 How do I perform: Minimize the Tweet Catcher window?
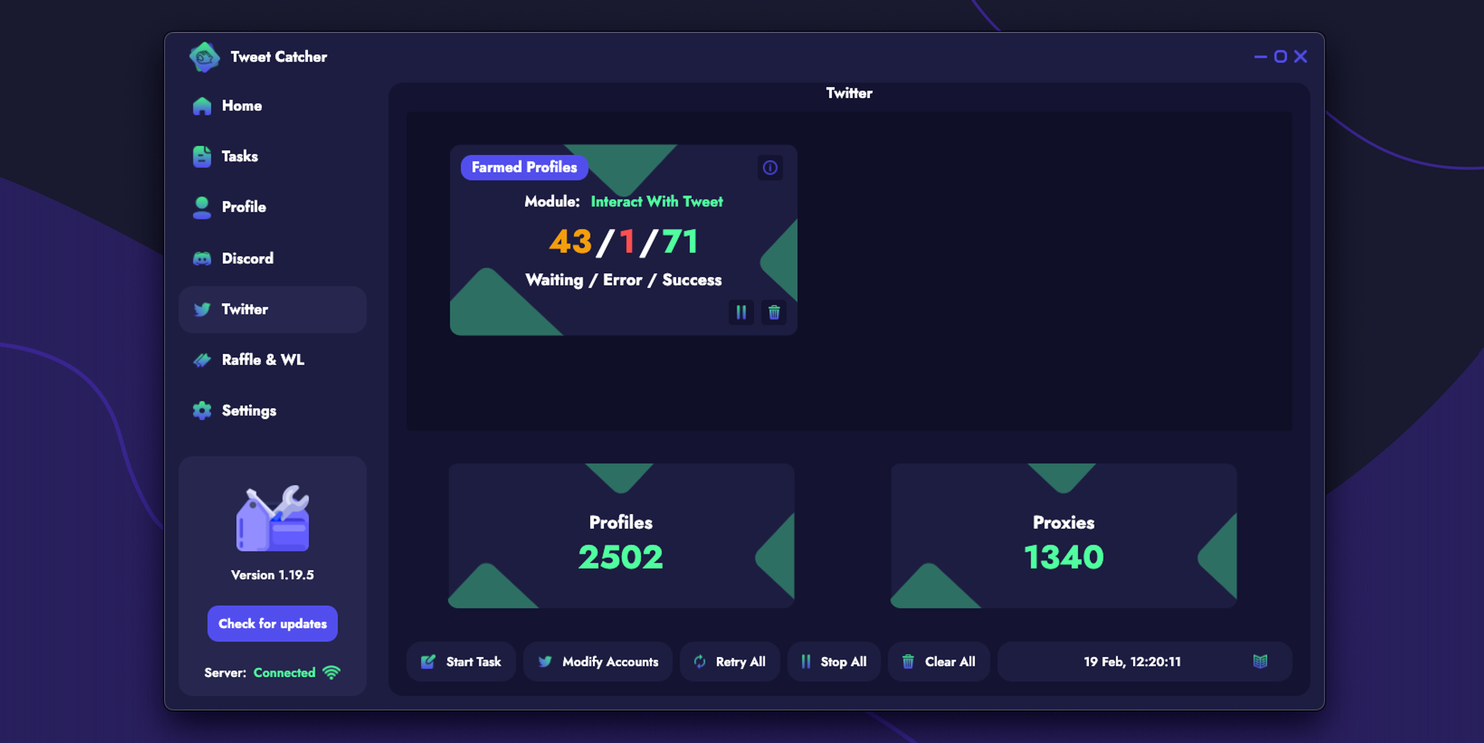pos(1260,57)
